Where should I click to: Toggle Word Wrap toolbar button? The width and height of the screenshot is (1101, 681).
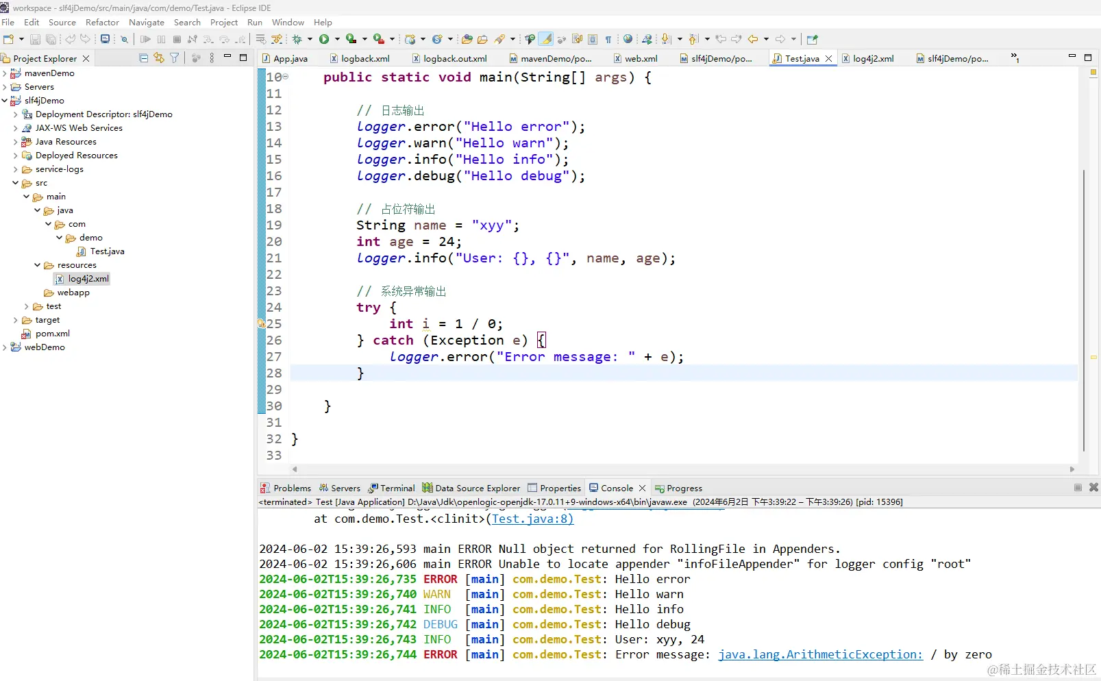click(577, 39)
